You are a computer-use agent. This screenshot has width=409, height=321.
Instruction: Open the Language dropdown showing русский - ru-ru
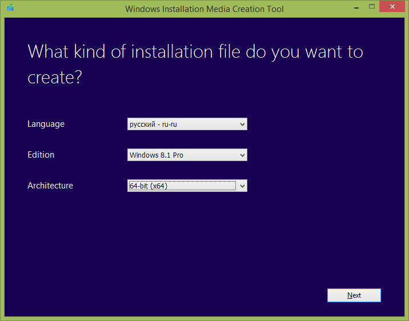point(187,124)
